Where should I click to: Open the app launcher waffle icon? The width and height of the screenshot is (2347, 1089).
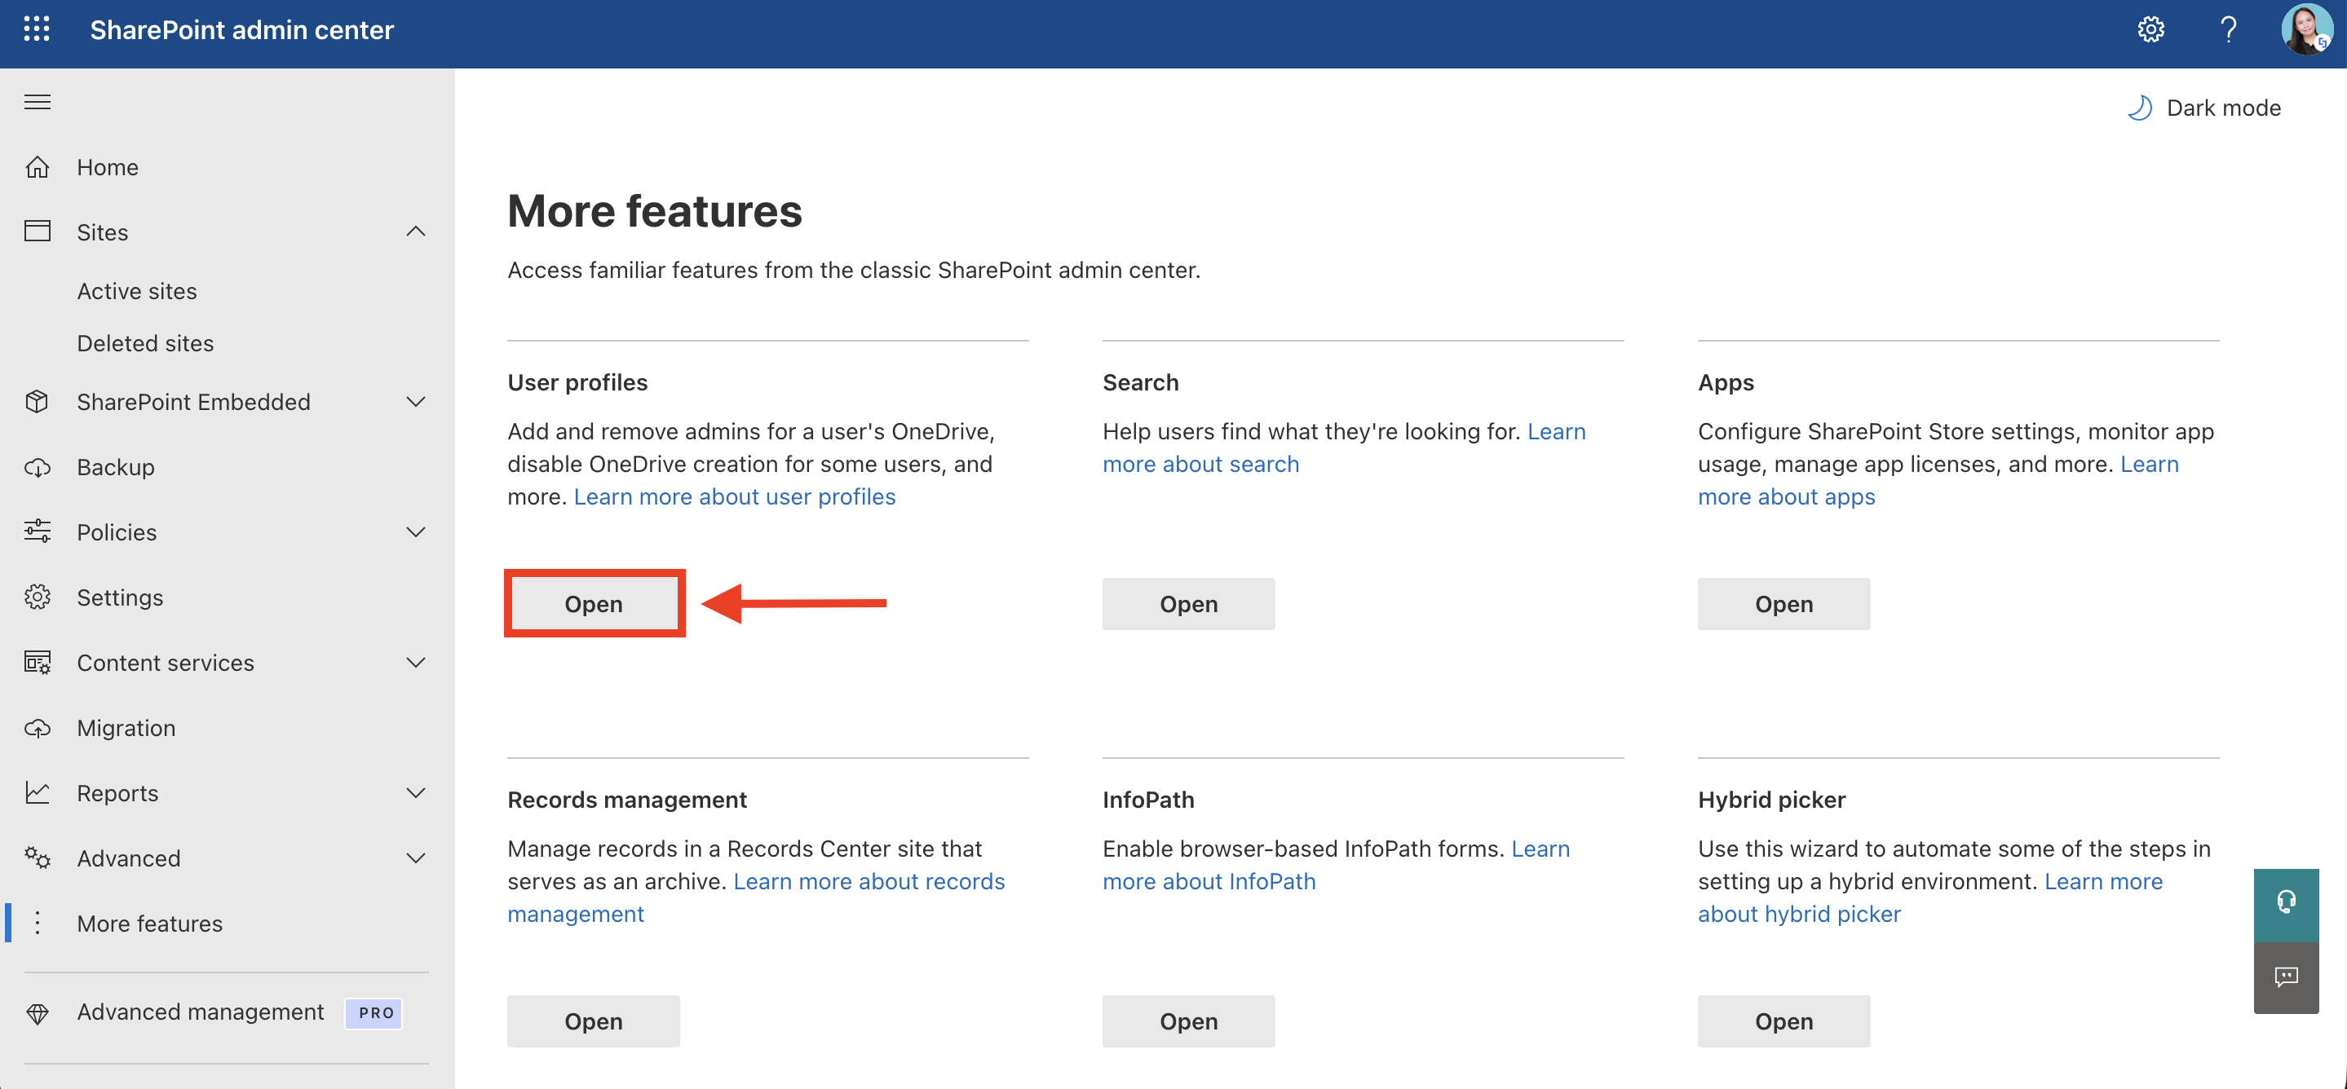coord(37,29)
